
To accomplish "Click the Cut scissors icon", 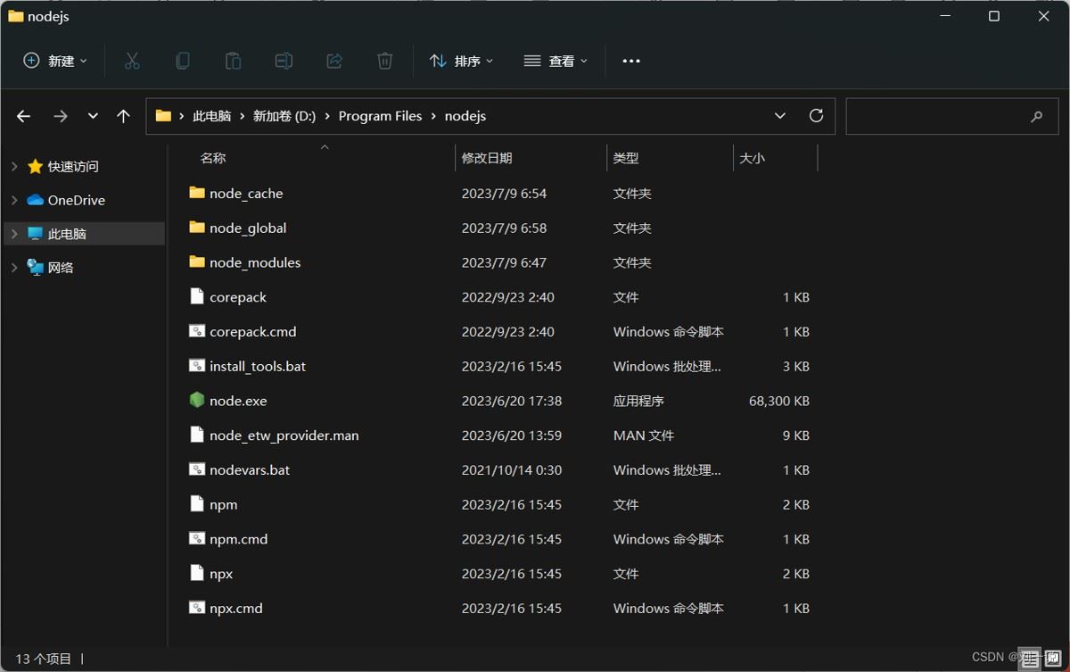I will pos(132,61).
